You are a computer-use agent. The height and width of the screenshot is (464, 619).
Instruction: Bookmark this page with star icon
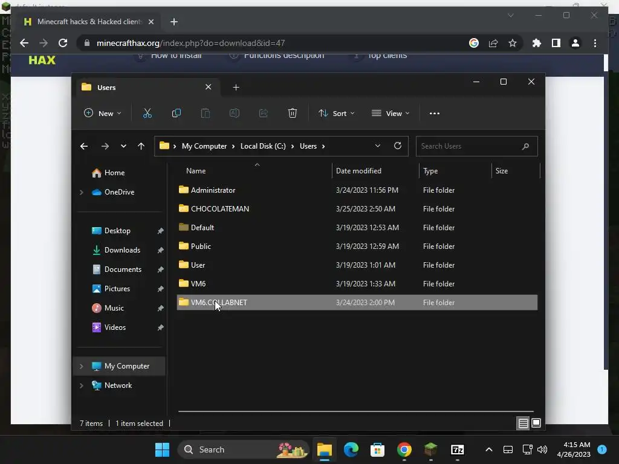click(513, 43)
